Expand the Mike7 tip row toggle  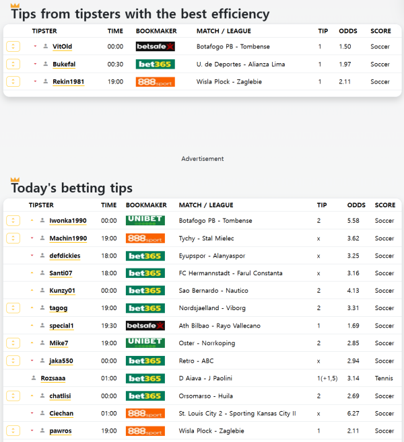click(13, 343)
